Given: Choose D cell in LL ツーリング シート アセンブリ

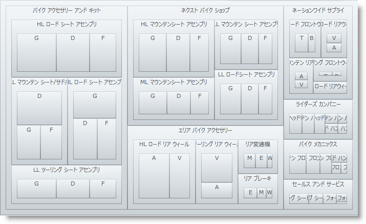Looking at the screenshot, I should coord(73,189).
